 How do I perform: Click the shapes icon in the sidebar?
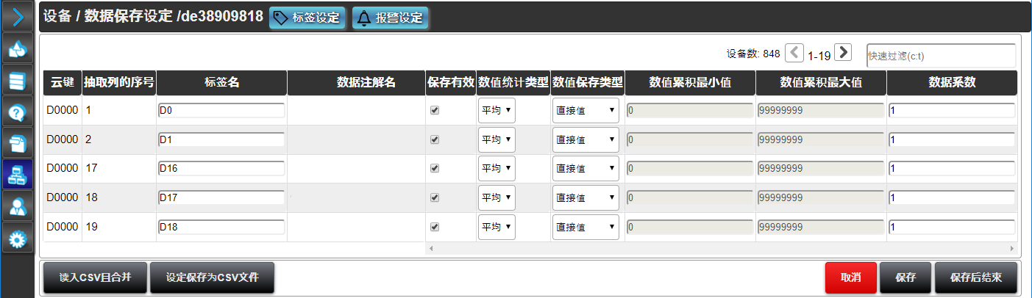click(x=17, y=49)
